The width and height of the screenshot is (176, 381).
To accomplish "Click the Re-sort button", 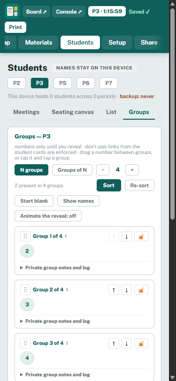I will [139, 185].
